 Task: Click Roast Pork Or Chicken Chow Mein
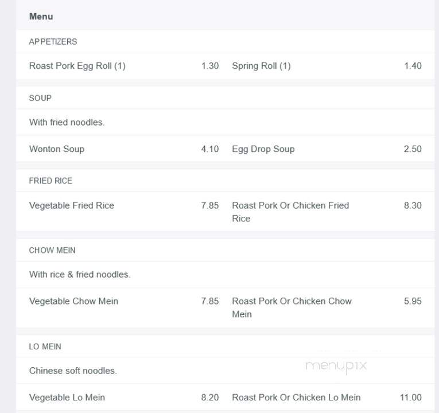[x=292, y=307]
